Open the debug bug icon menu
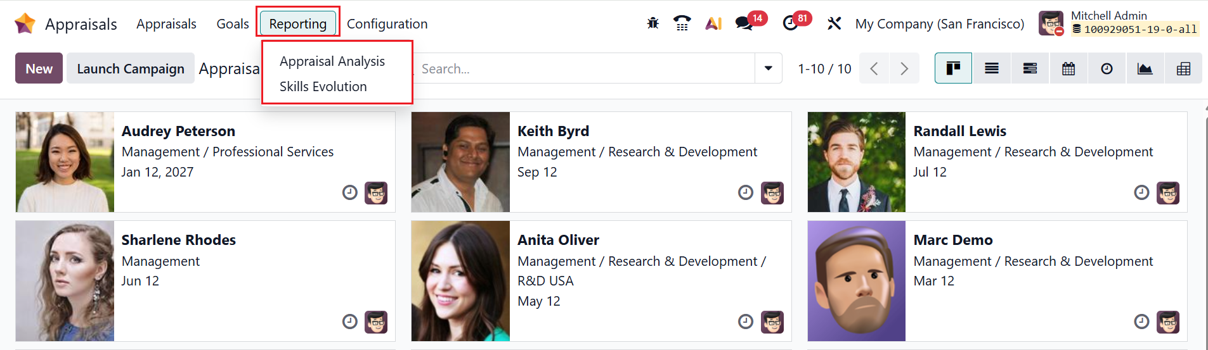Viewport: 1208px width, 350px height. pos(653,24)
